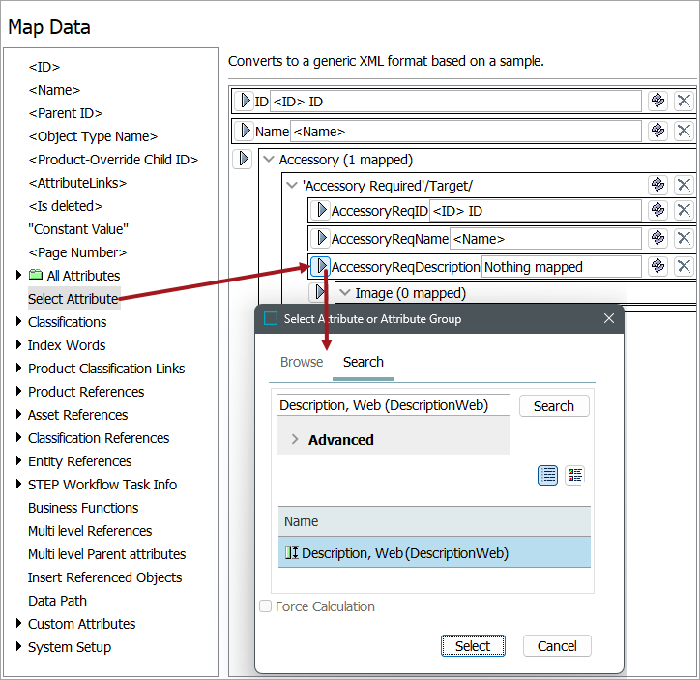Click the map arrow beside the Name field
This screenshot has width=700, height=680.
tap(244, 131)
